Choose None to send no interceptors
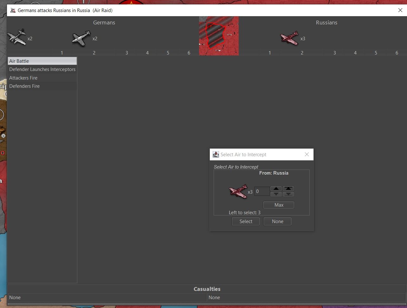 tap(277, 221)
